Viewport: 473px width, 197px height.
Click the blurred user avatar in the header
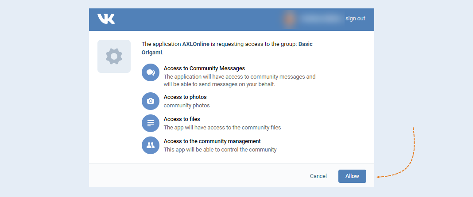pyautogui.click(x=289, y=19)
